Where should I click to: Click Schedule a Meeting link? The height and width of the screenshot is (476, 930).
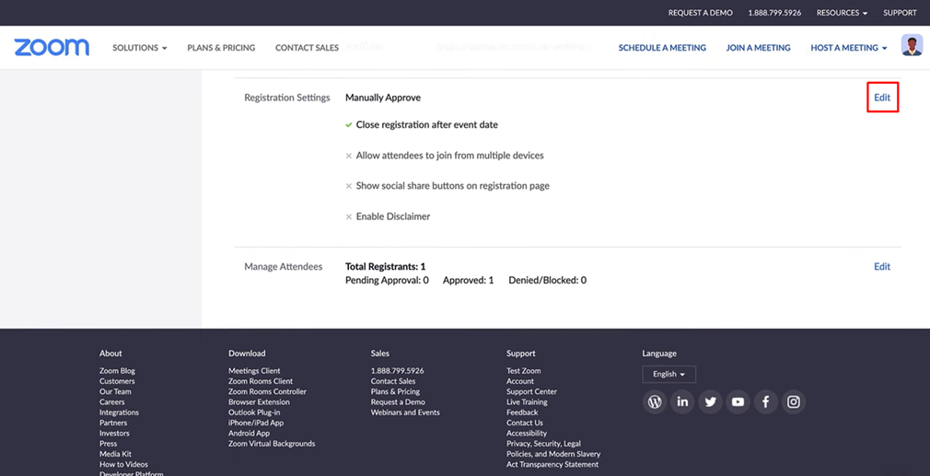point(662,48)
